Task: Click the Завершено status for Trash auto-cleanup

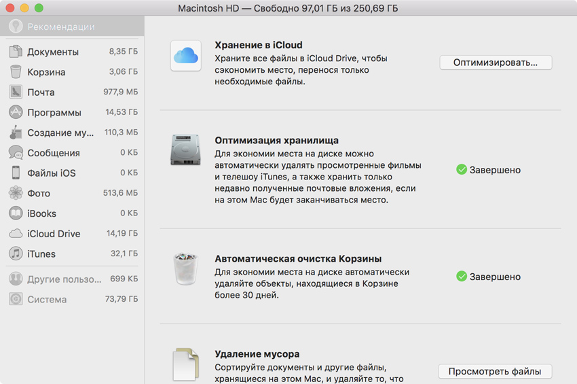Action: pyautogui.click(x=488, y=277)
